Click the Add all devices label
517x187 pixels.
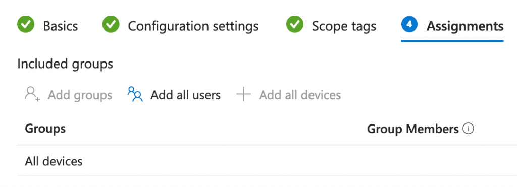[300, 95]
